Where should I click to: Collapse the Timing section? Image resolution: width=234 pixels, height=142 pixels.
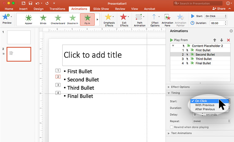169,93
